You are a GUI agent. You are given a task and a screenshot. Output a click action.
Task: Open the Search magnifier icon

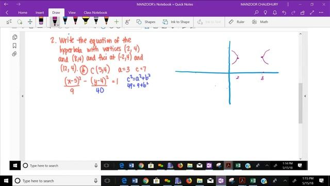click(256, 12)
